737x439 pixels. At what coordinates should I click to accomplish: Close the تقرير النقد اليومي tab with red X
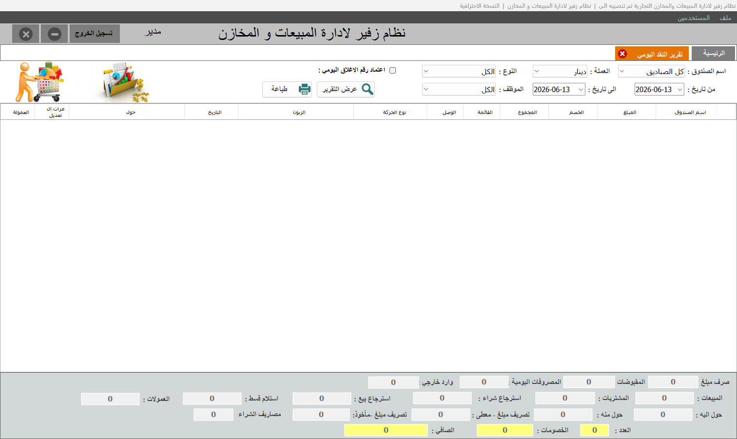click(622, 54)
